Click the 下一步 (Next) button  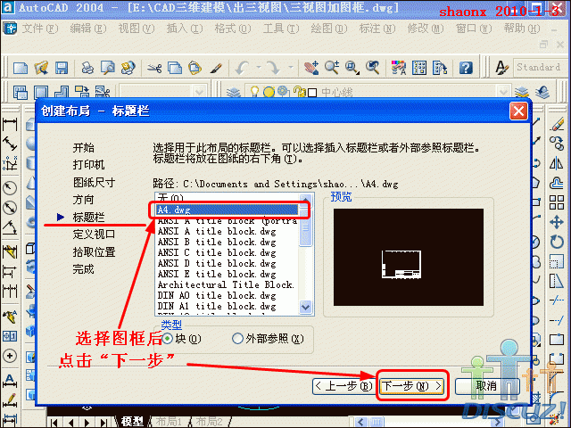point(412,386)
